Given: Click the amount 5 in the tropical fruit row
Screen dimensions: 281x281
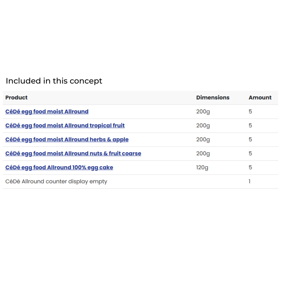Looking at the screenshot, I should (x=250, y=126).
